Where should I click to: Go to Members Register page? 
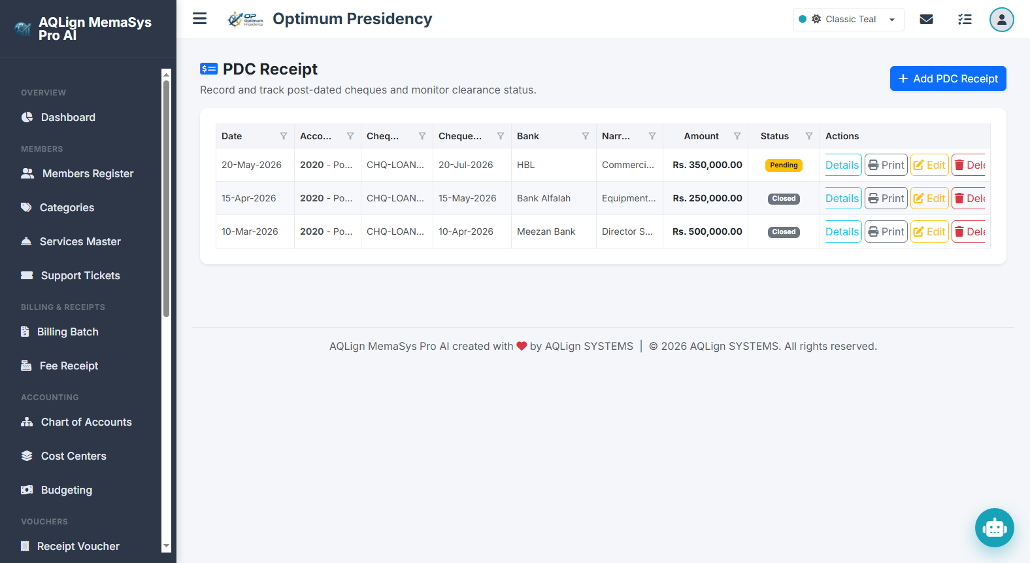88,173
